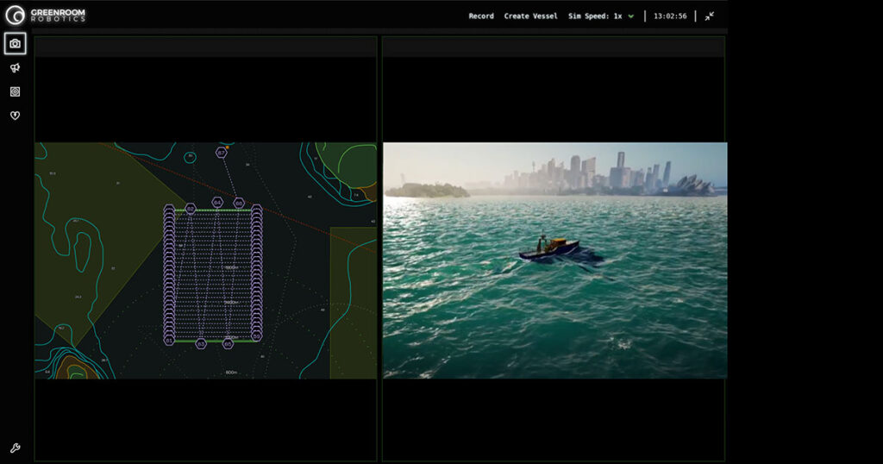The width and height of the screenshot is (883, 464).
Task: Click the Sim Speed: 1x label
Action: [595, 16]
